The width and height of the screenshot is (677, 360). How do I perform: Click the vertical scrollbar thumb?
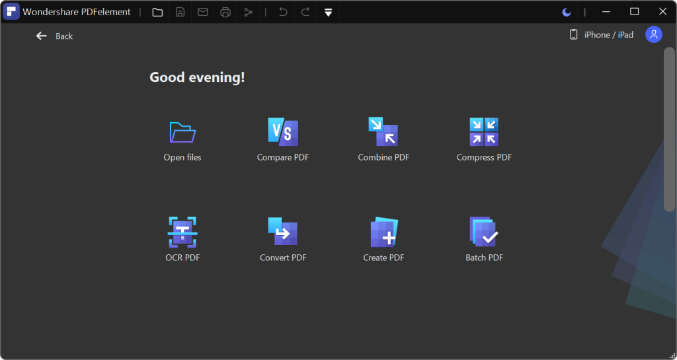coord(669,129)
